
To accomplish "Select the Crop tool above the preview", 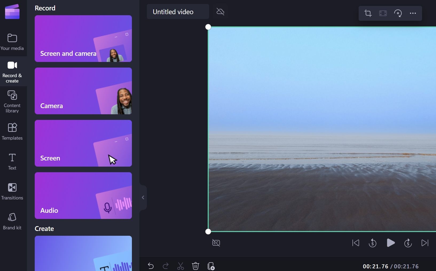I will coord(368,13).
